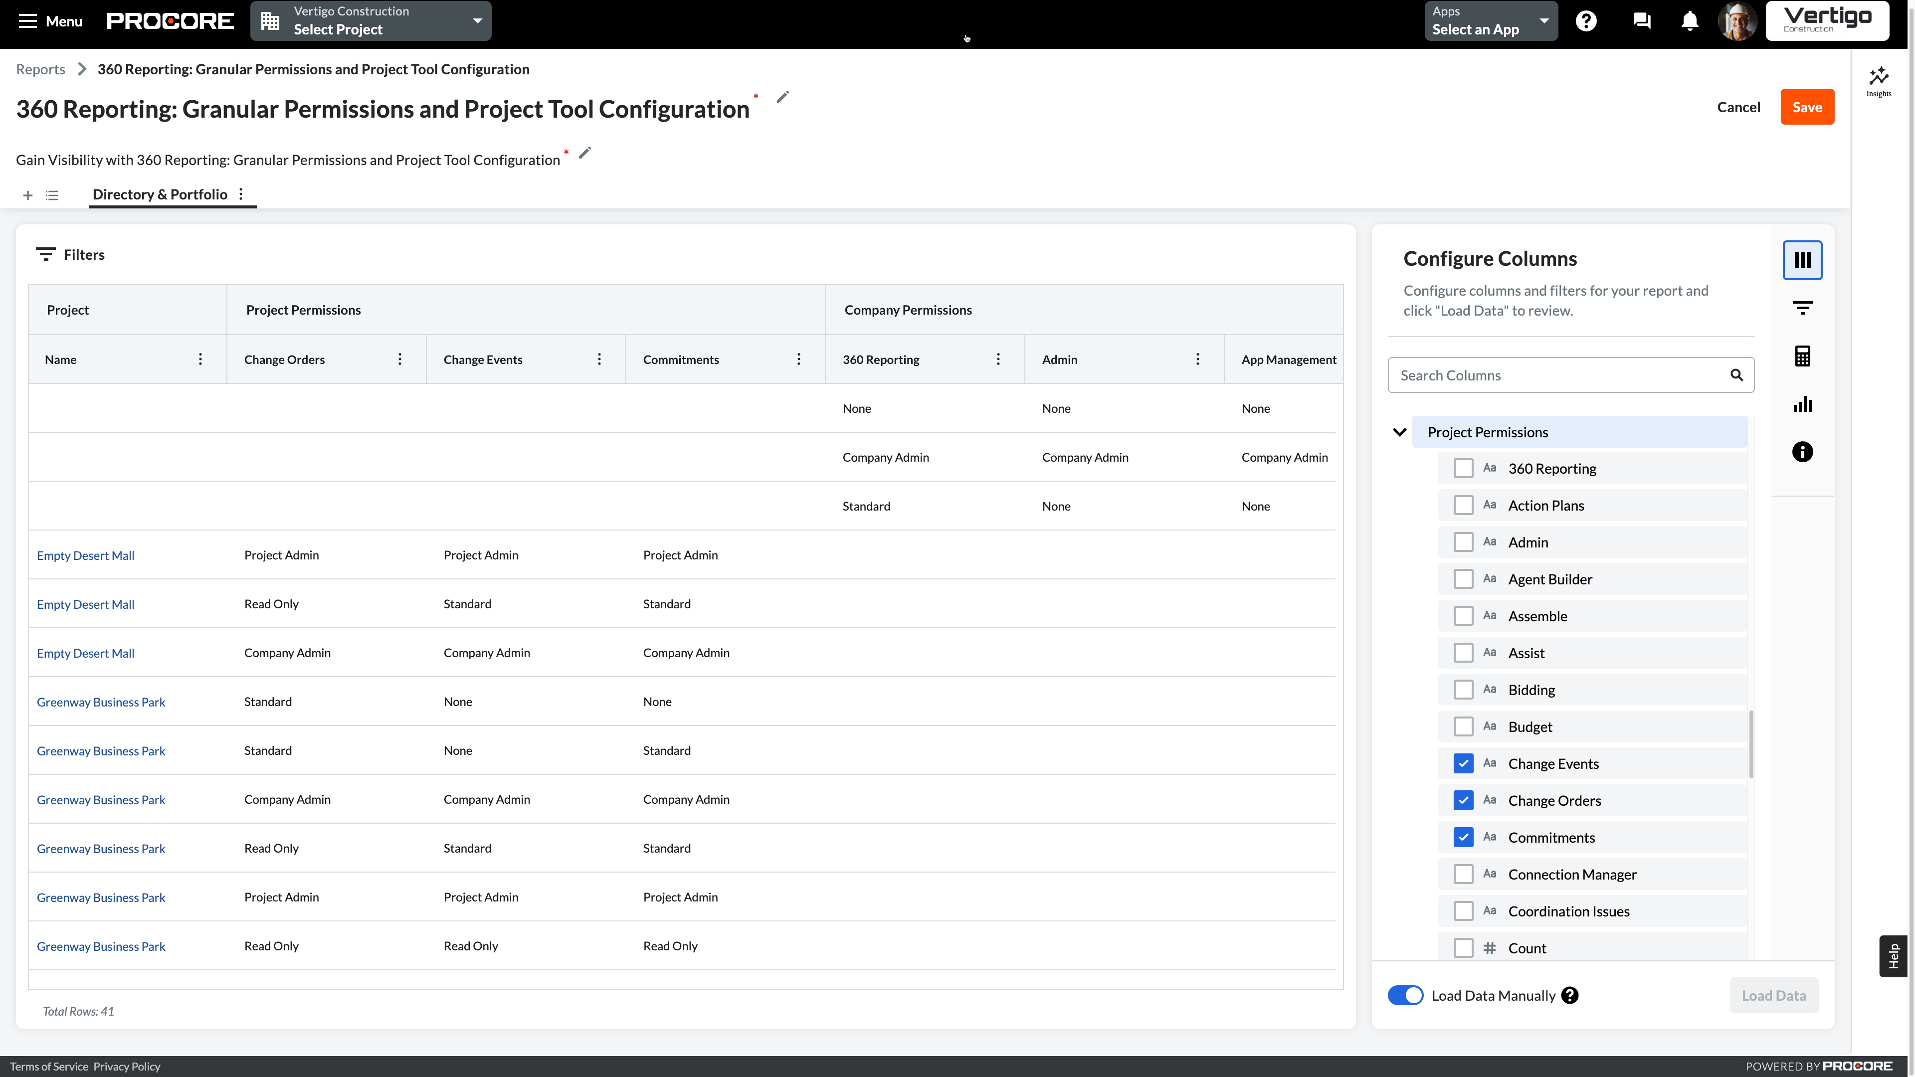1915x1077 pixels.
Task: Disable the Load Data Manually toggle
Action: [1405, 995]
